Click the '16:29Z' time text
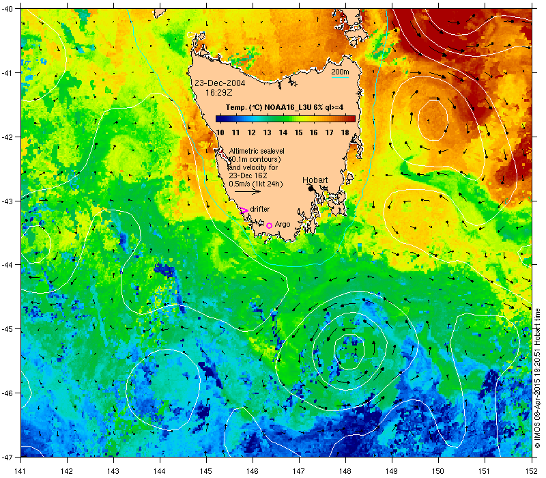This screenshot has width=546, height=478. click(218, 93)
